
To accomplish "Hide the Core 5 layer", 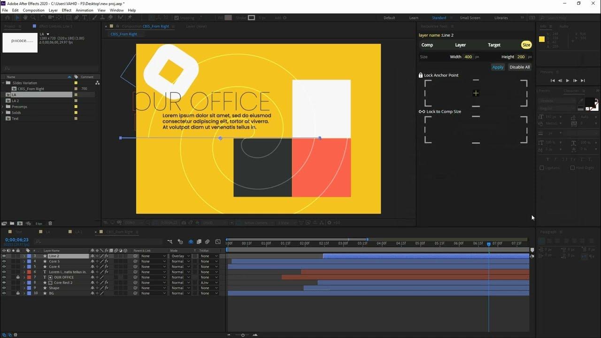I will tap(4, 261).
